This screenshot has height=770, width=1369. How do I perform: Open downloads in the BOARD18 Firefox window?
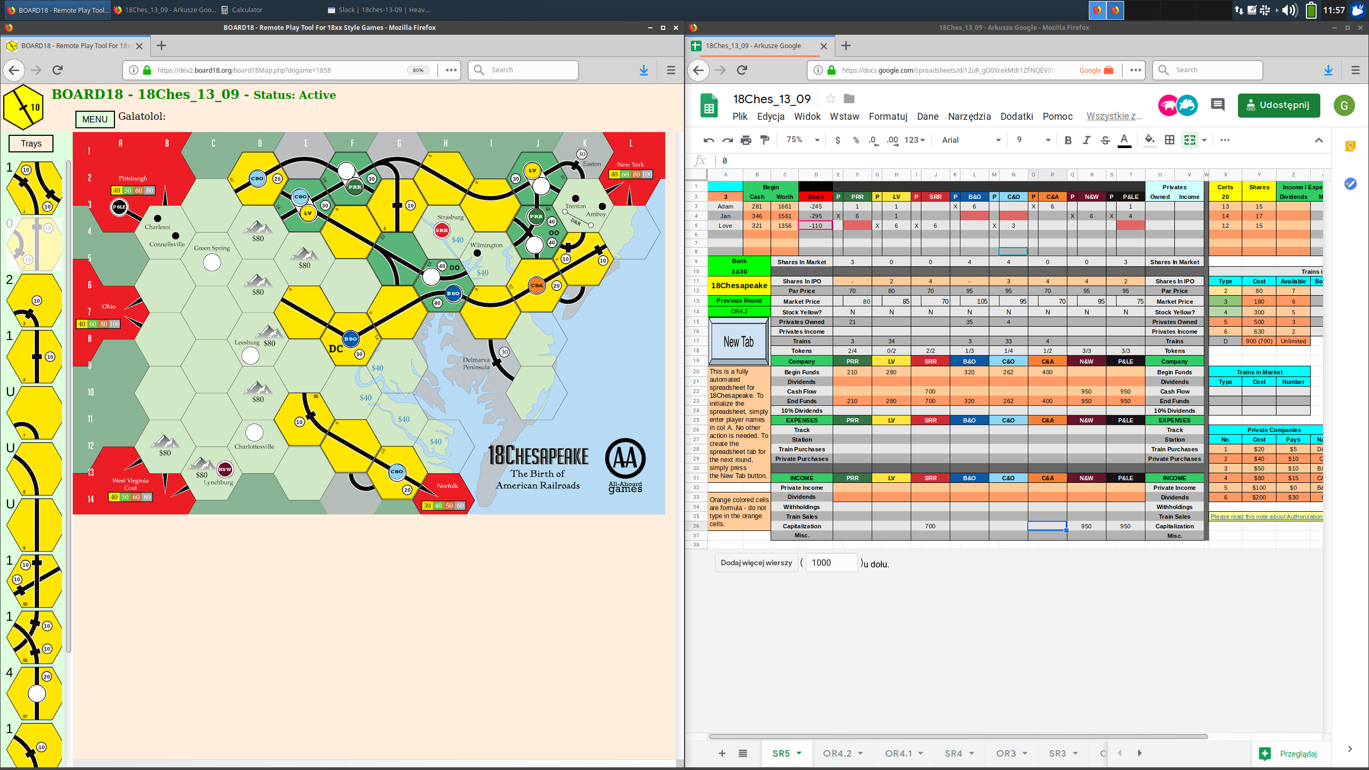(644, 70)
